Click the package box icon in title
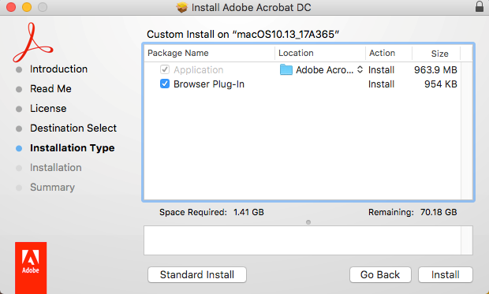The image size is (489, 294). click(182, 7)
